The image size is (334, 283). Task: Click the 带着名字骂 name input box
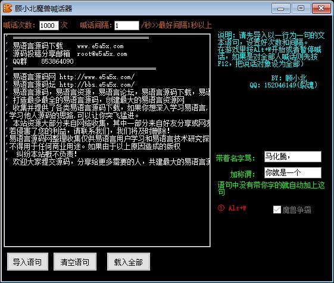click(x=293, y=157)
